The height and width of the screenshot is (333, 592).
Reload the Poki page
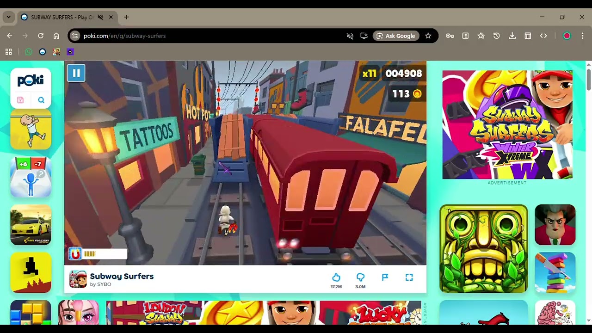(x=41, y=36)
